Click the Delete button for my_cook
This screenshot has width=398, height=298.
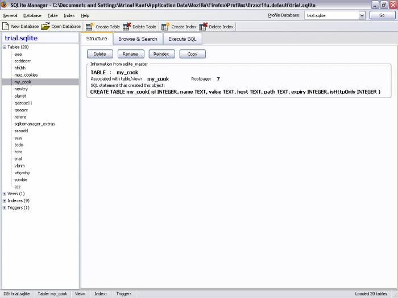(x=100, y=54)
